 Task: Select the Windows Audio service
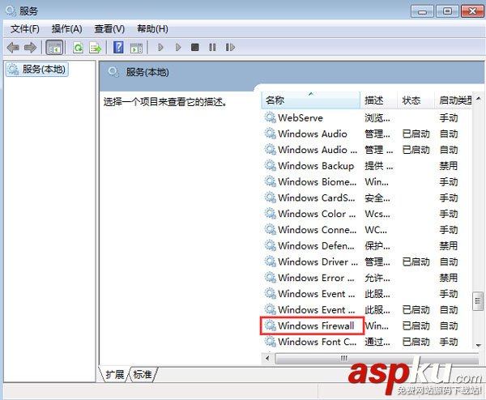pyautogui.click(x=367, y=134)
